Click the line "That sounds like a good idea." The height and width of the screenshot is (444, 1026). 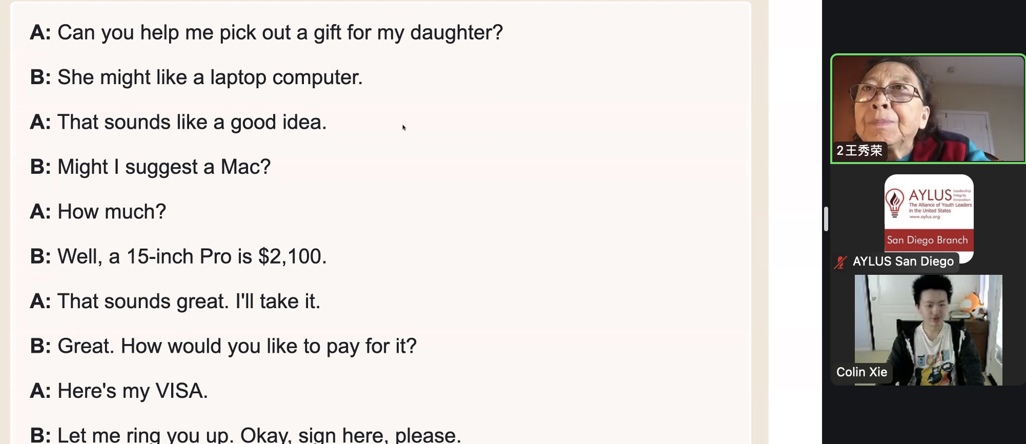(x=178, y=122)
